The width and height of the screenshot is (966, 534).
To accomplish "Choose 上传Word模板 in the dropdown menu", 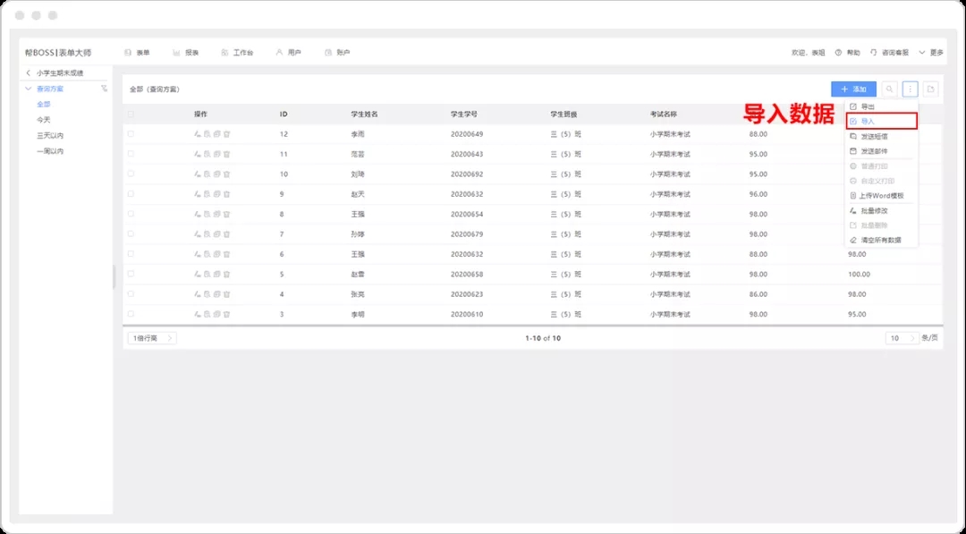I will [x=880, y=195].
